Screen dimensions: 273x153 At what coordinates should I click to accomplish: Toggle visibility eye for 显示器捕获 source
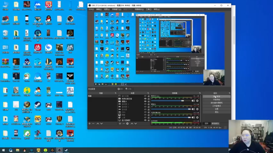(145, 120)
